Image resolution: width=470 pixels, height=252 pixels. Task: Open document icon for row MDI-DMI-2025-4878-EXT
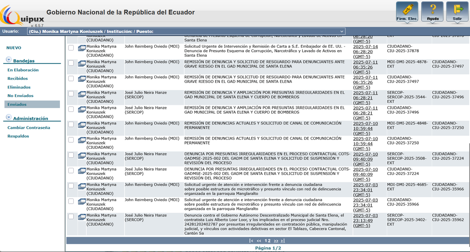(x=82, y=63)
